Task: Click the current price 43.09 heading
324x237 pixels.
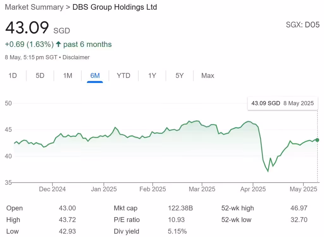Action: pyautogui.click(x=27, y=28)
